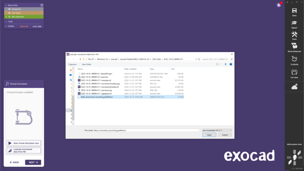The image size is (304, 171).
Task: Click the lowerjaw.stl file icon
Action: tap(79, 80)
